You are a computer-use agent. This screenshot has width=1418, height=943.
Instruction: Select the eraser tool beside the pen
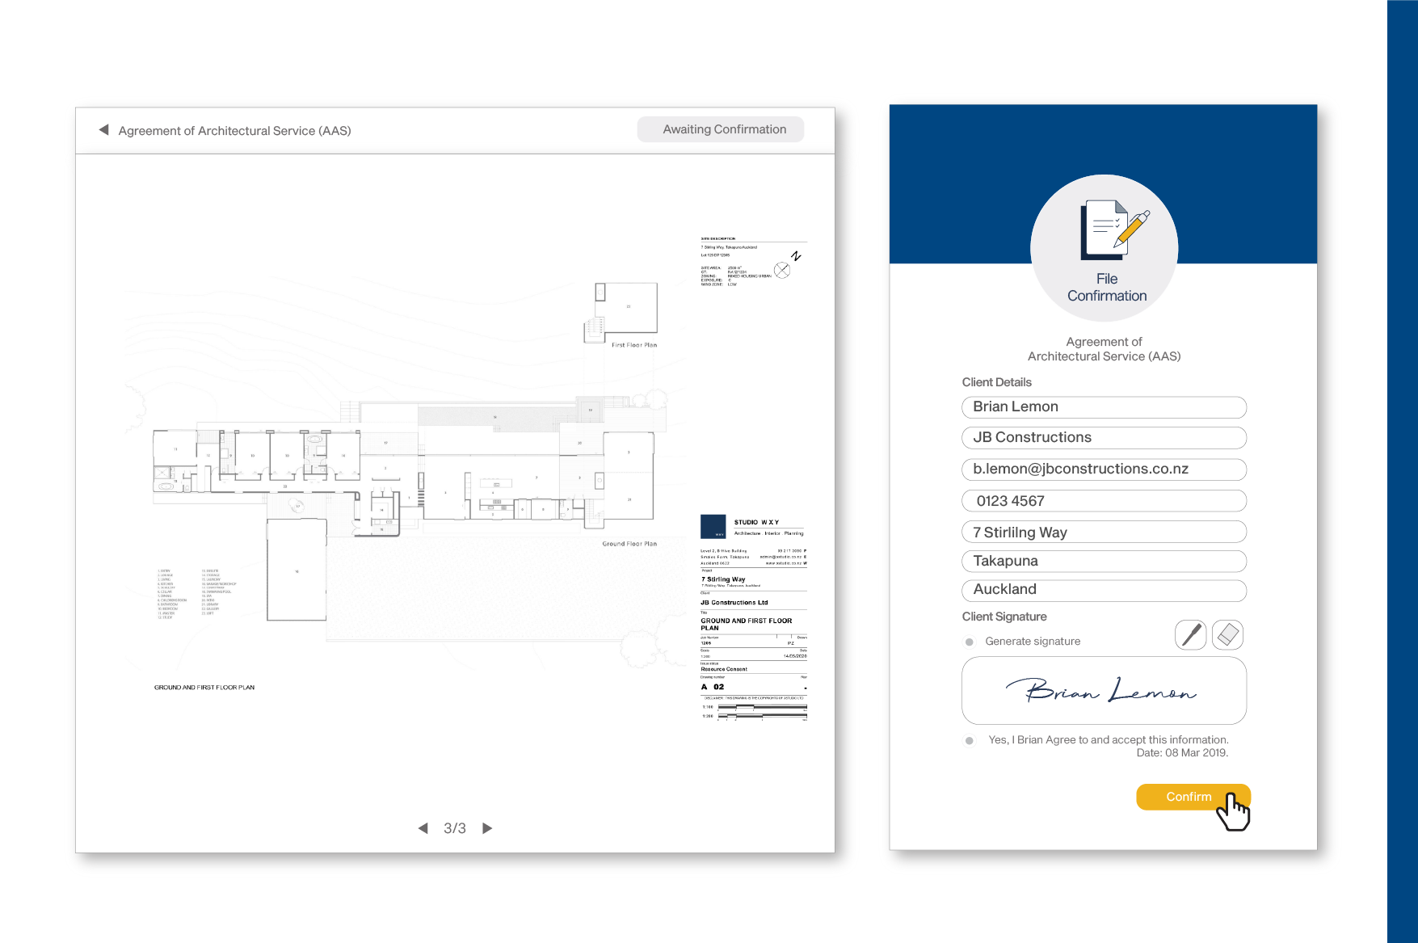[1227, 634]
